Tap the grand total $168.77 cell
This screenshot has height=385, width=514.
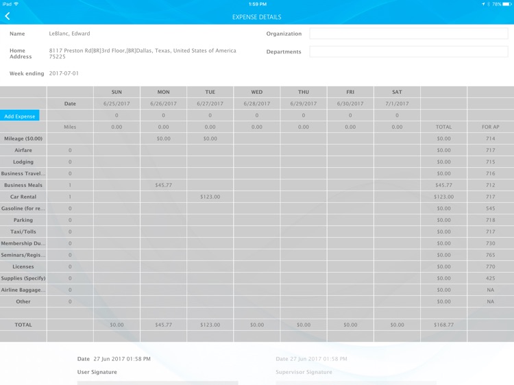[x=444, y=325]
